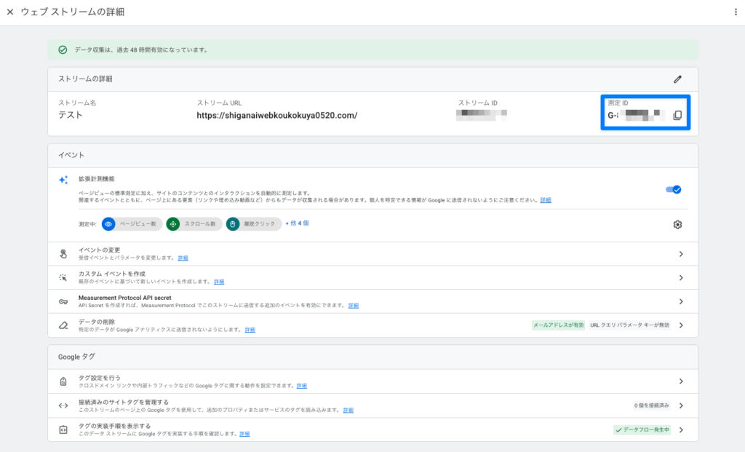Click 詳細 link in enhanced measurement description
This screenshot has height=452, width=745.
coord(546,199)
